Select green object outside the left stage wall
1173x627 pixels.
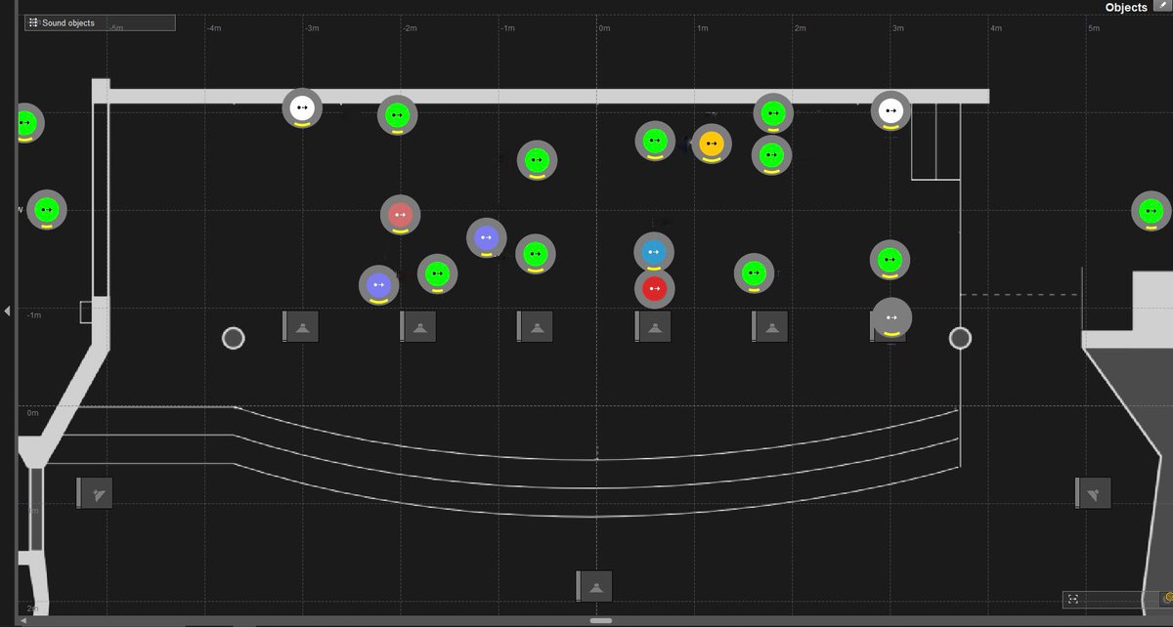[47, 210]
